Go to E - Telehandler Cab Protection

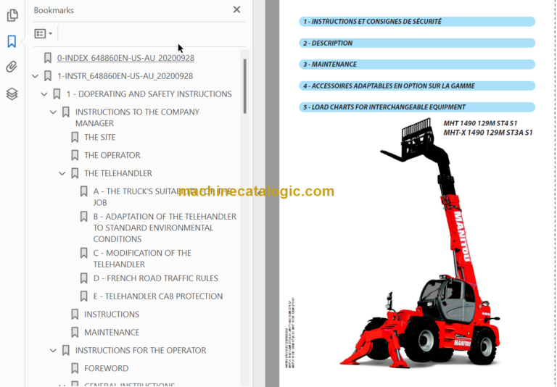pyautogui.click(x=158, y=296)
